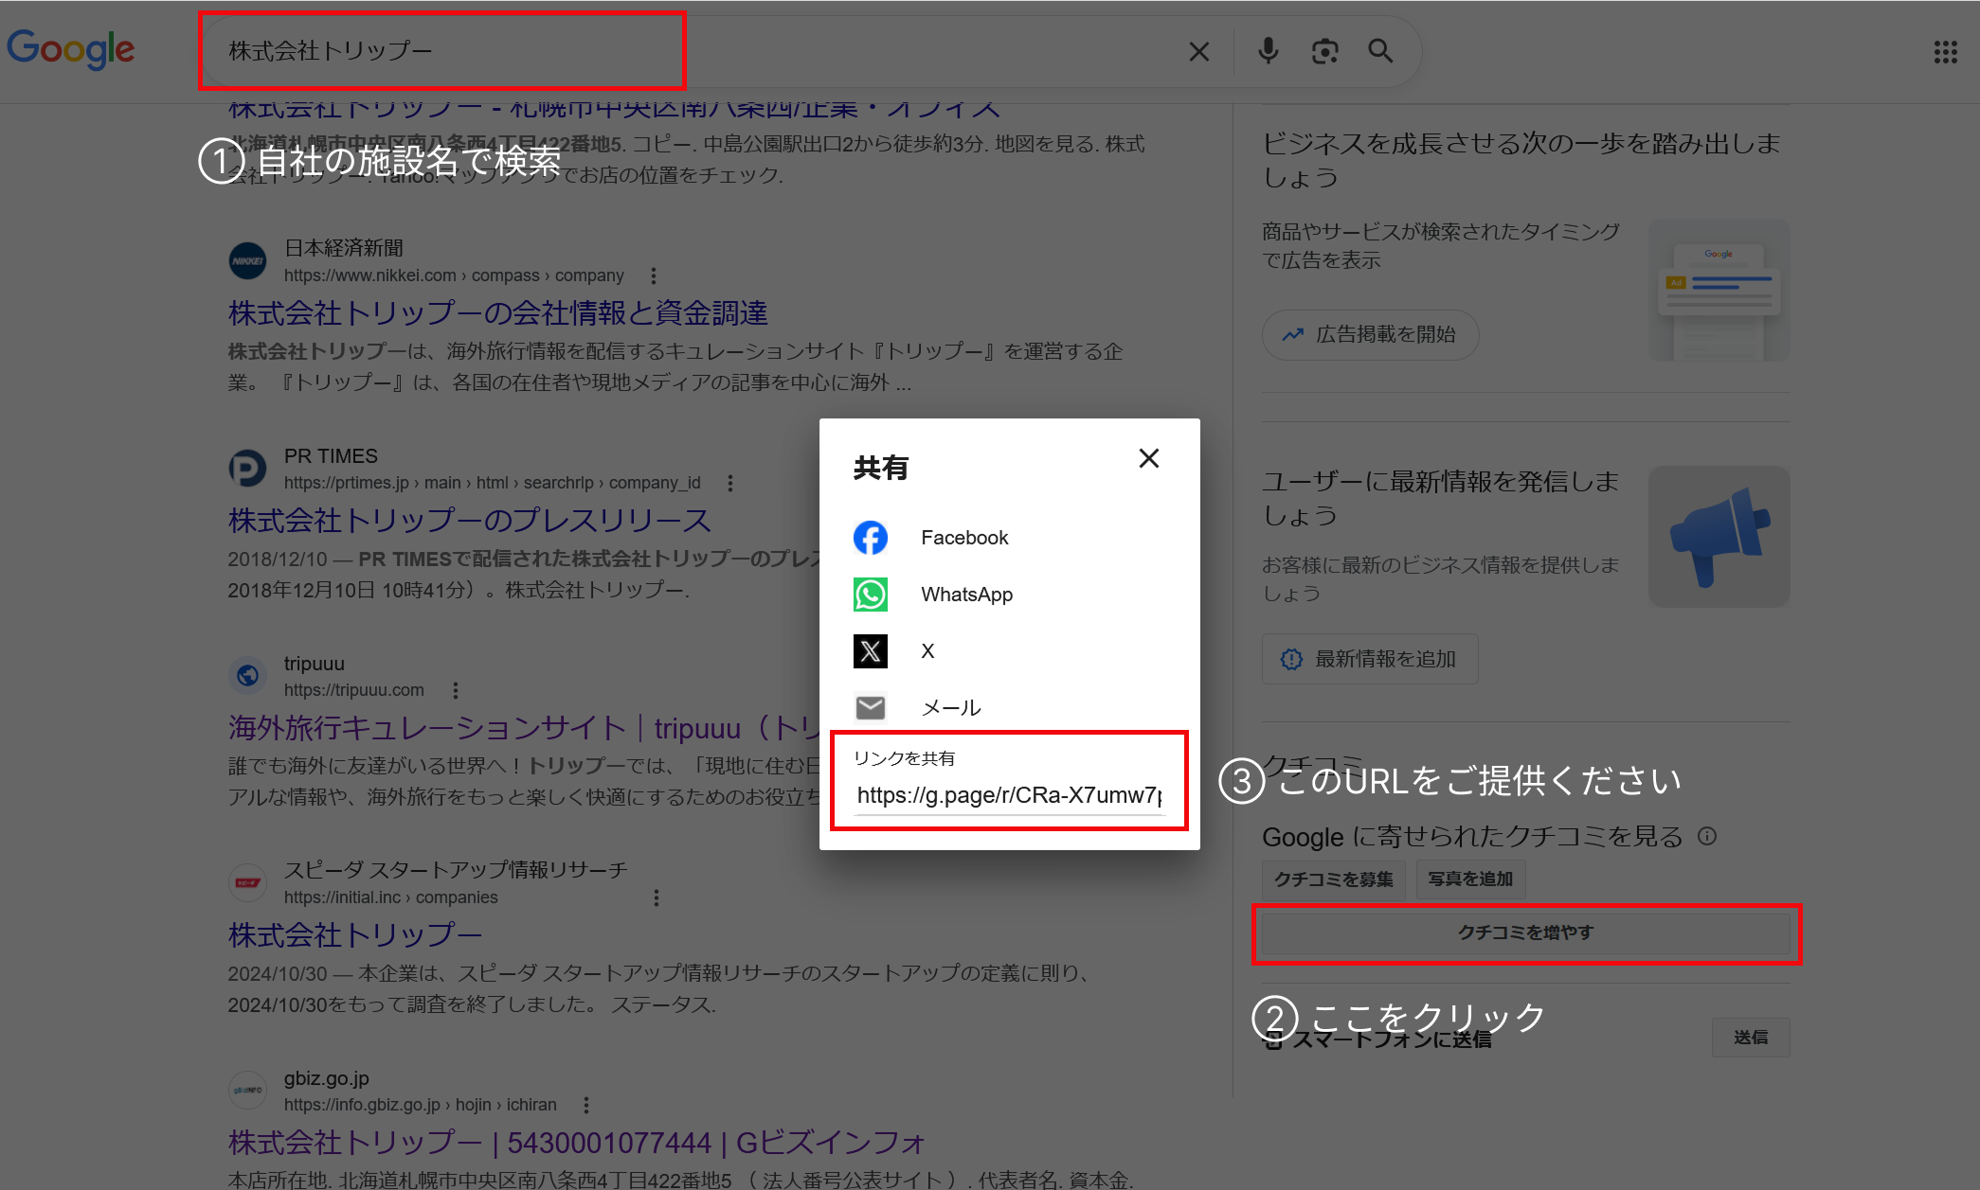Click the 日本経済新聞 source name

point(344,248)
